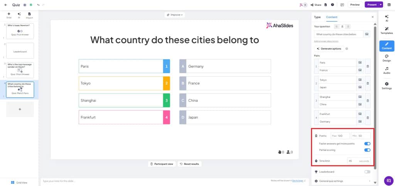Open the Audio sidebar panel
The width and height of the screenshot is (395, 186).
click(x=387, y=70)
